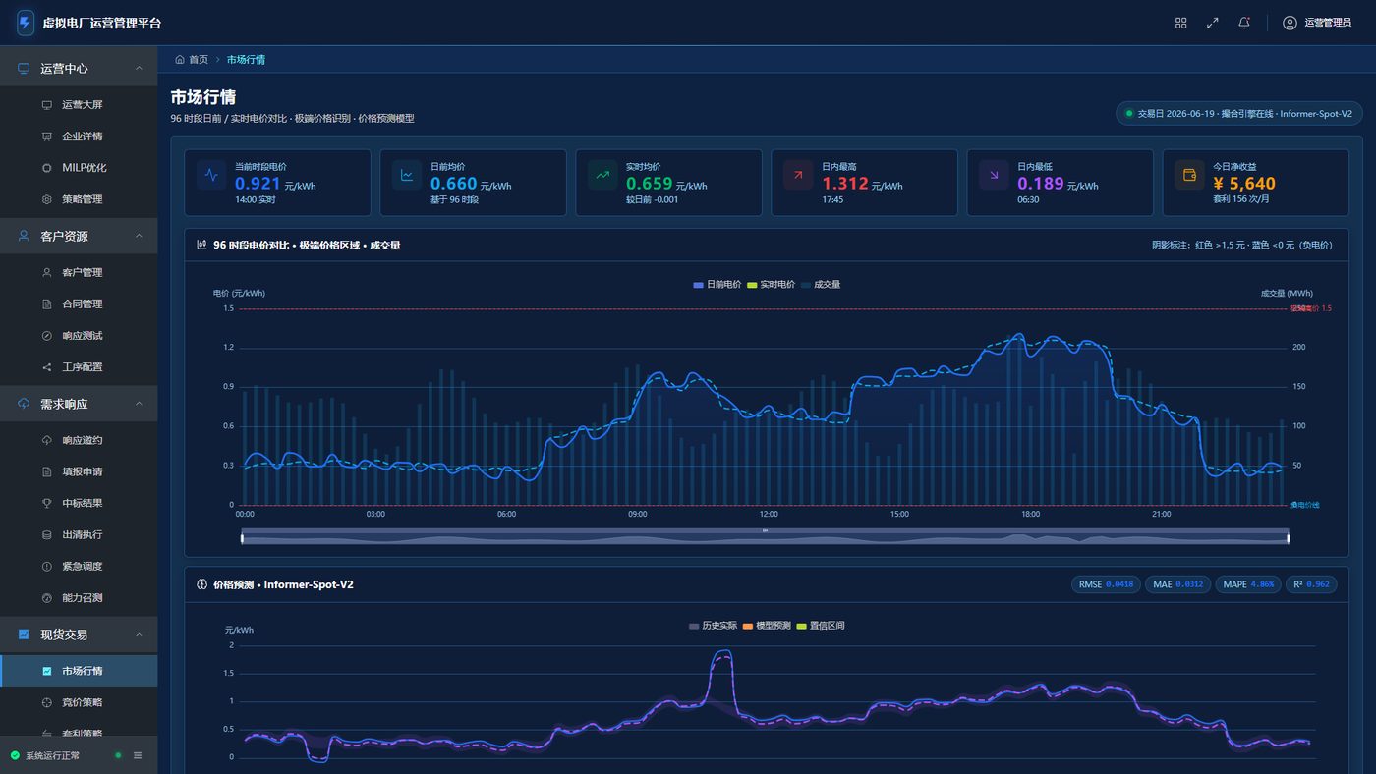The width and height of the screenshot is (1376, 774).
Task: Collapse the 现货交易 menu group
Action: (x=79, y=635)
